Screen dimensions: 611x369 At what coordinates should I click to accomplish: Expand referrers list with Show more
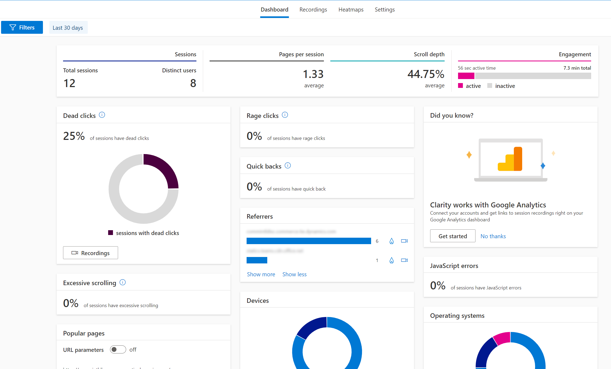tap(261, 274)
